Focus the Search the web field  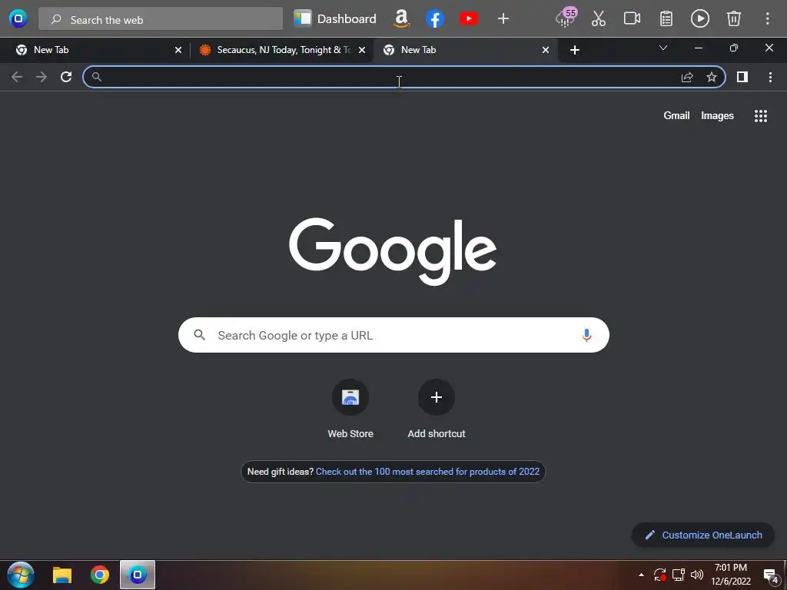161,19
